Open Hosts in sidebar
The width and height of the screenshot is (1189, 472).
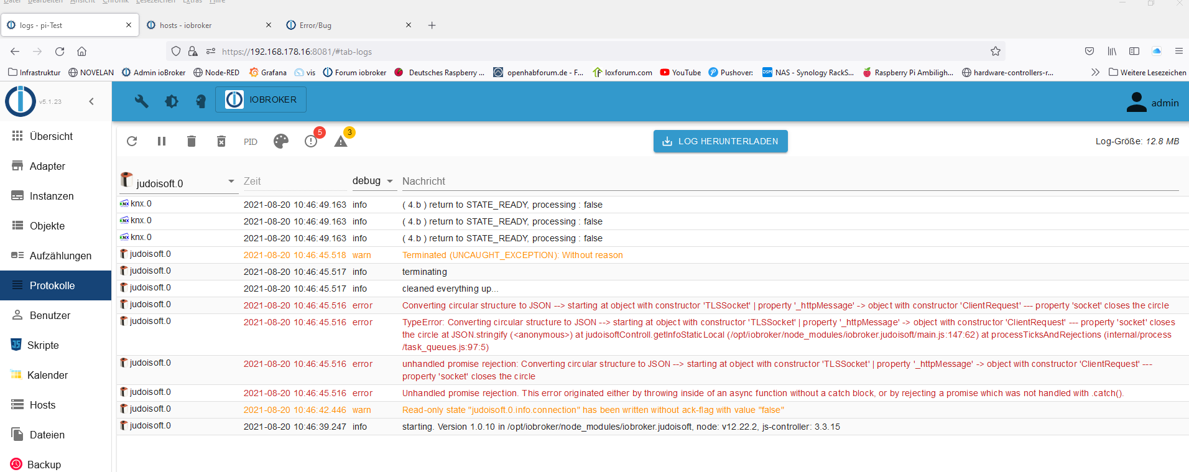pyautogui.click(x=56, y=405)
